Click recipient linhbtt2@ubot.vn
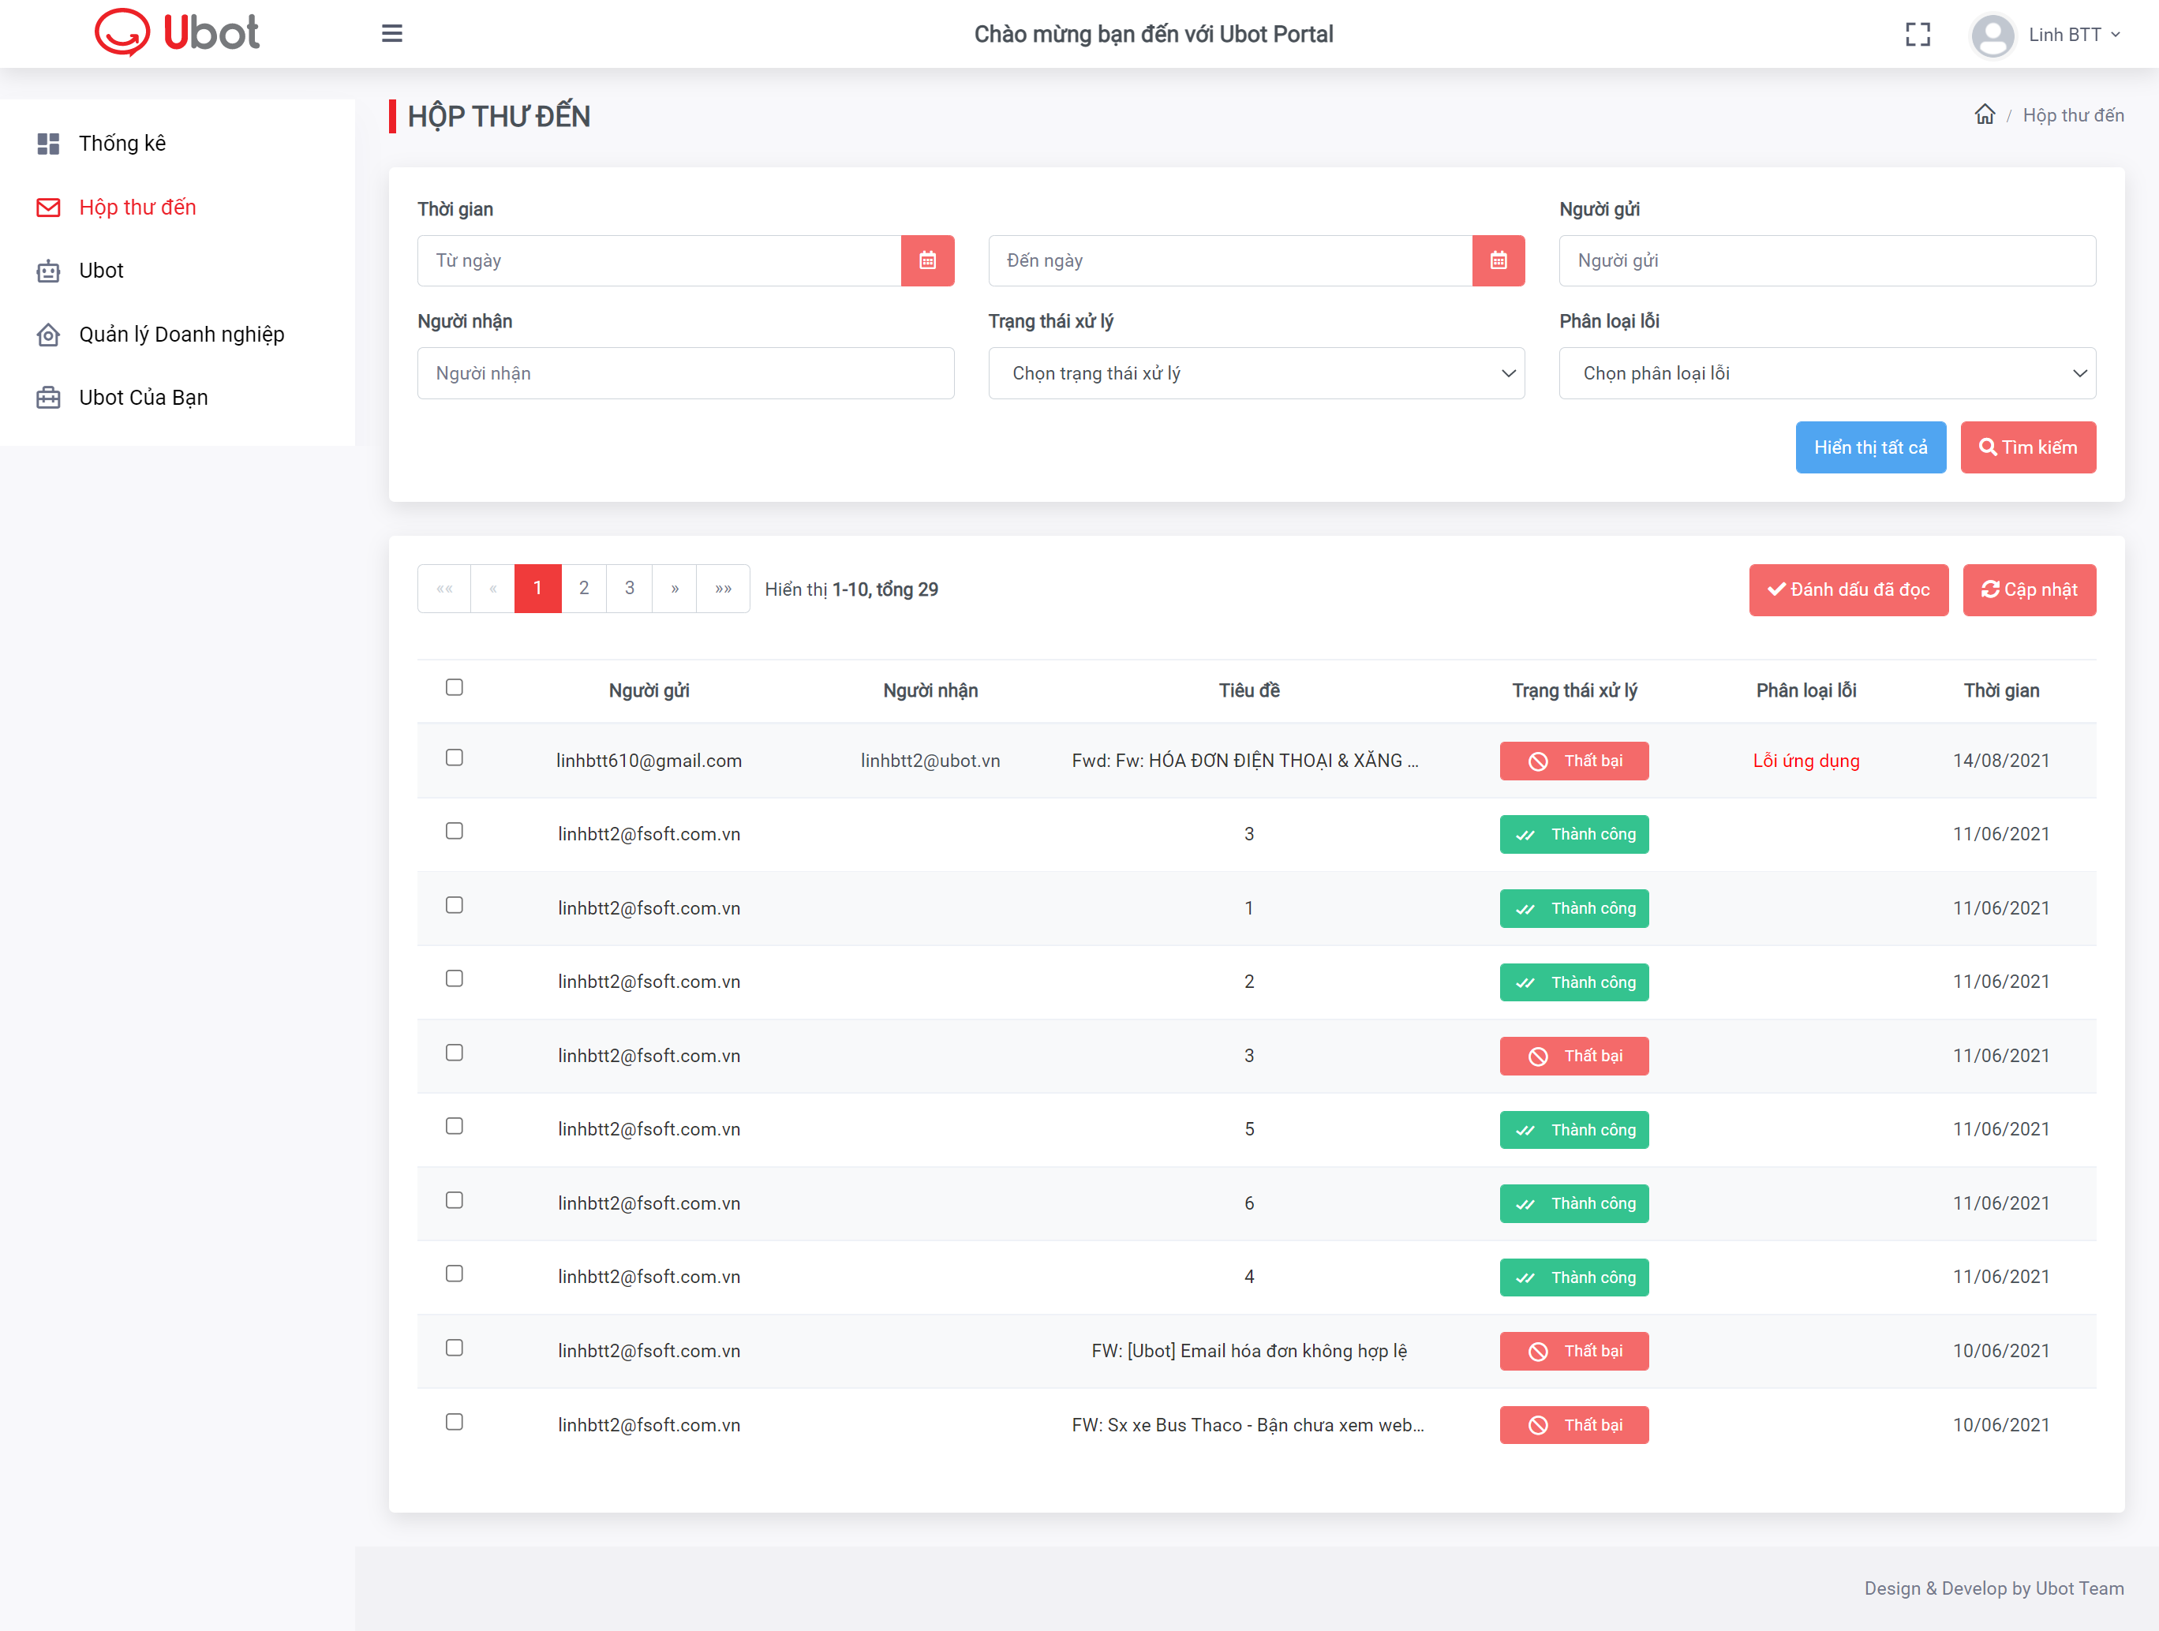This screenshot has height=1631, width=2159. tap(930, 761)
